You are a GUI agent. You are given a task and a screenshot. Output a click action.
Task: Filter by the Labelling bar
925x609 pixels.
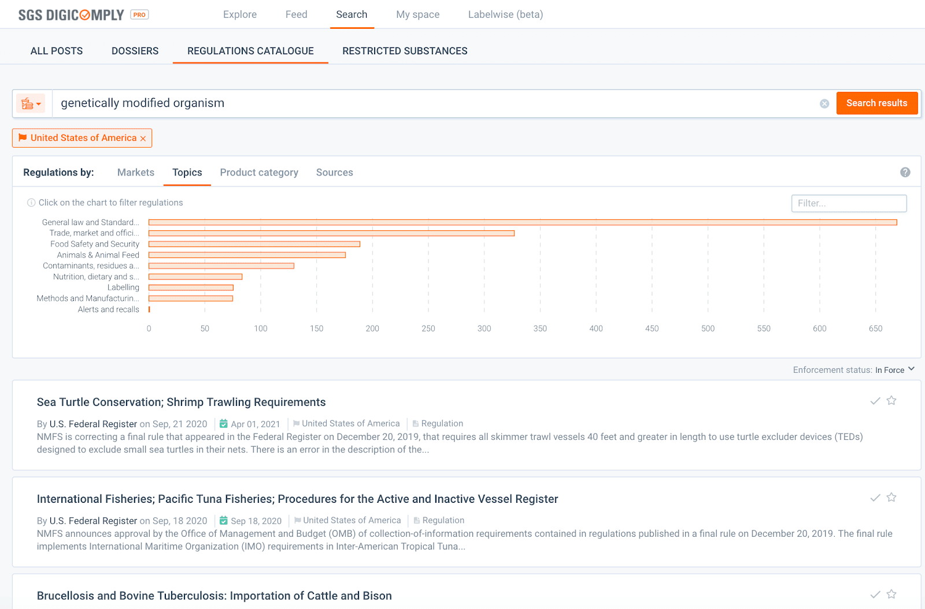coord(191,287)
